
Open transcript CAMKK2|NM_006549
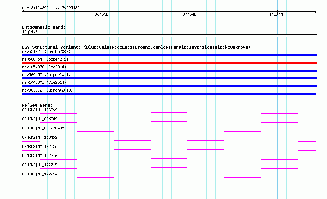point(40,119)
